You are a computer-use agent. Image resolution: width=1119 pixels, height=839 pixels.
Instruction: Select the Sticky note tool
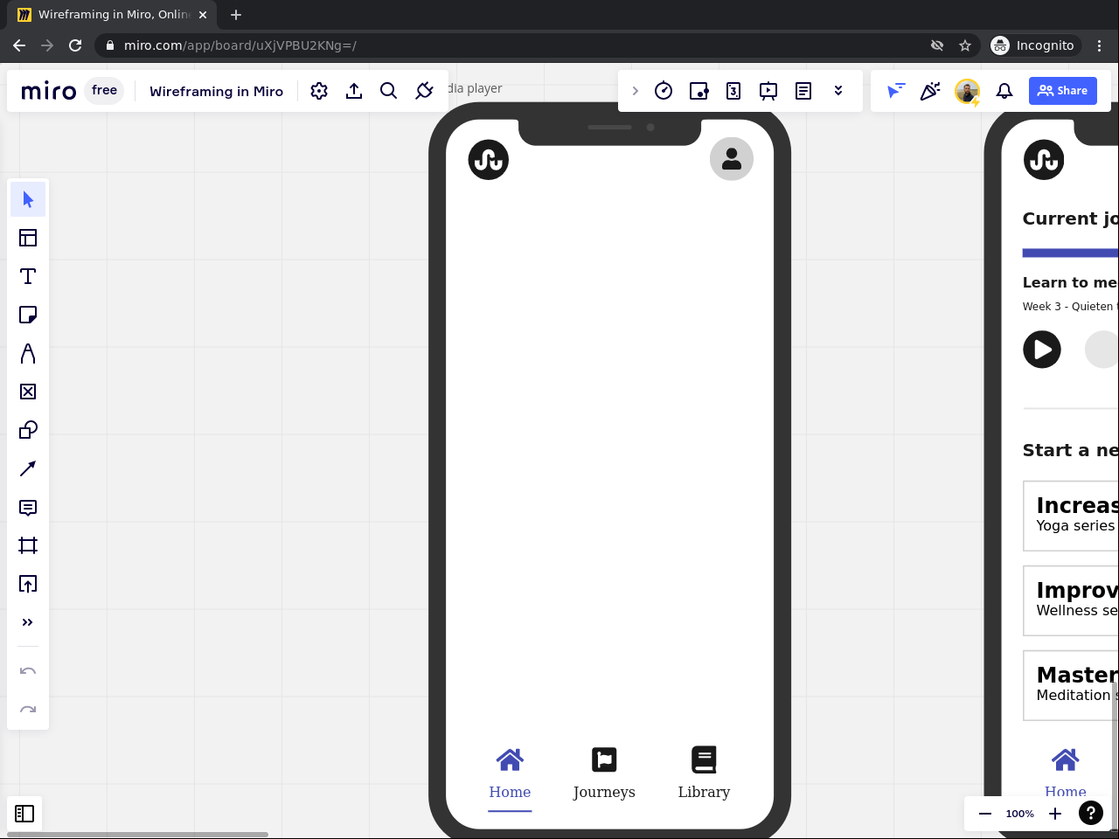pos(28,315)
